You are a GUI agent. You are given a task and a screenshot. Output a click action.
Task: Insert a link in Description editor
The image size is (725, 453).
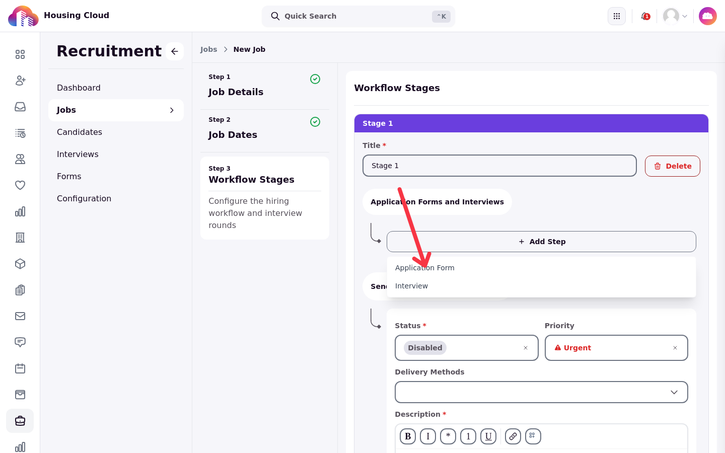point(513,436)
